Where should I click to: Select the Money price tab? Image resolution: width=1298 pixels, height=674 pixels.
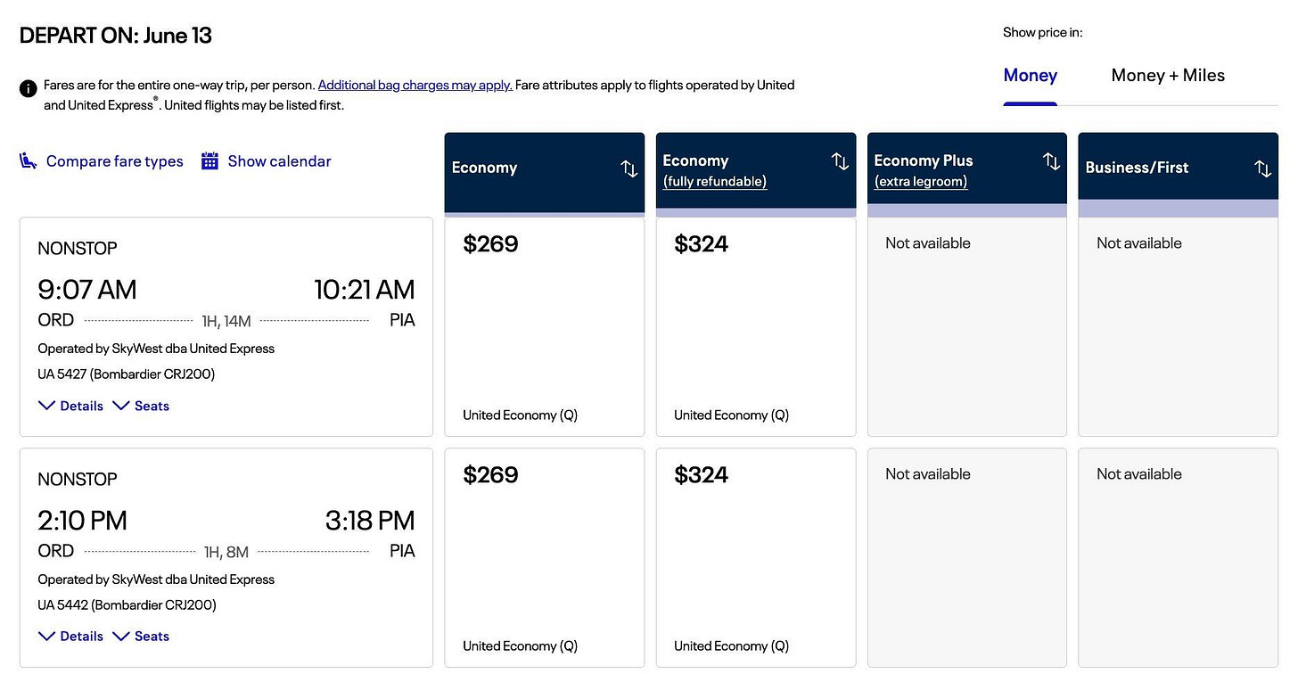point(1031,76)
